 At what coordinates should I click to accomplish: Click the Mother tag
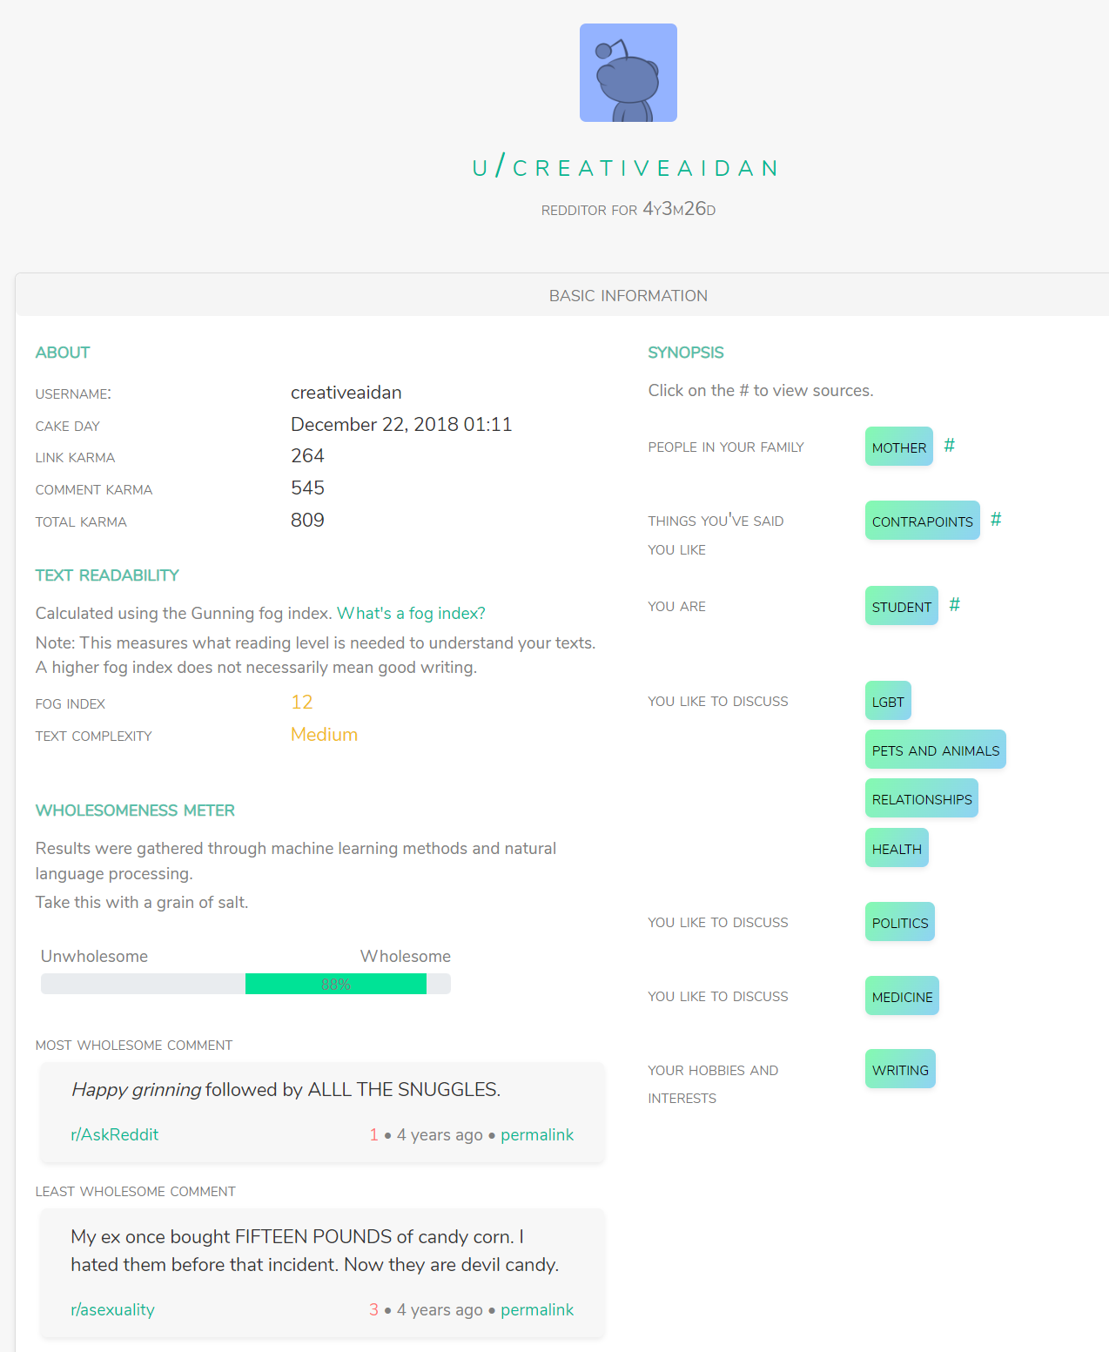click(x=899, y=447)
